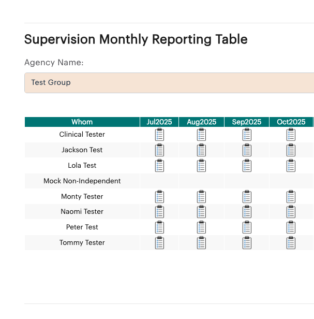This screenshot has height=319, width=314.
Task: Open Lola Test's Aug2025 clipboard icon
Action: pos(201,165)
